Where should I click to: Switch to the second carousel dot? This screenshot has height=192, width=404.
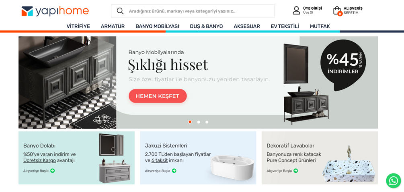tap(199, 122)
